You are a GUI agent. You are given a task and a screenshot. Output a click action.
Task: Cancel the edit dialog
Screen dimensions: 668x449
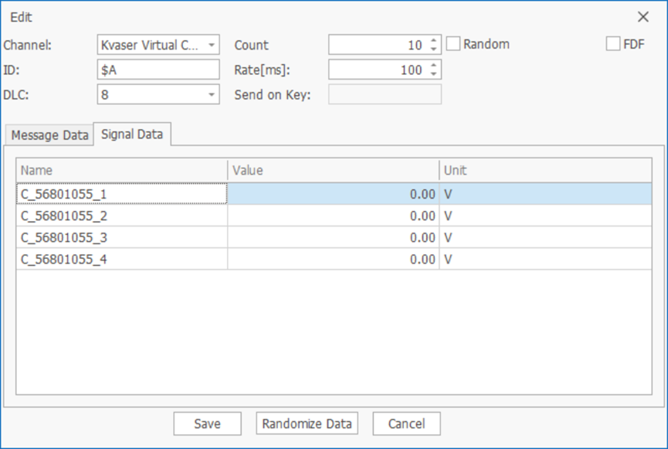406,423
